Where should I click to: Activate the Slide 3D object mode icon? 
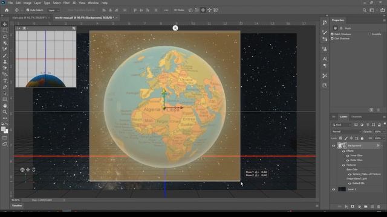pos(209,10)
